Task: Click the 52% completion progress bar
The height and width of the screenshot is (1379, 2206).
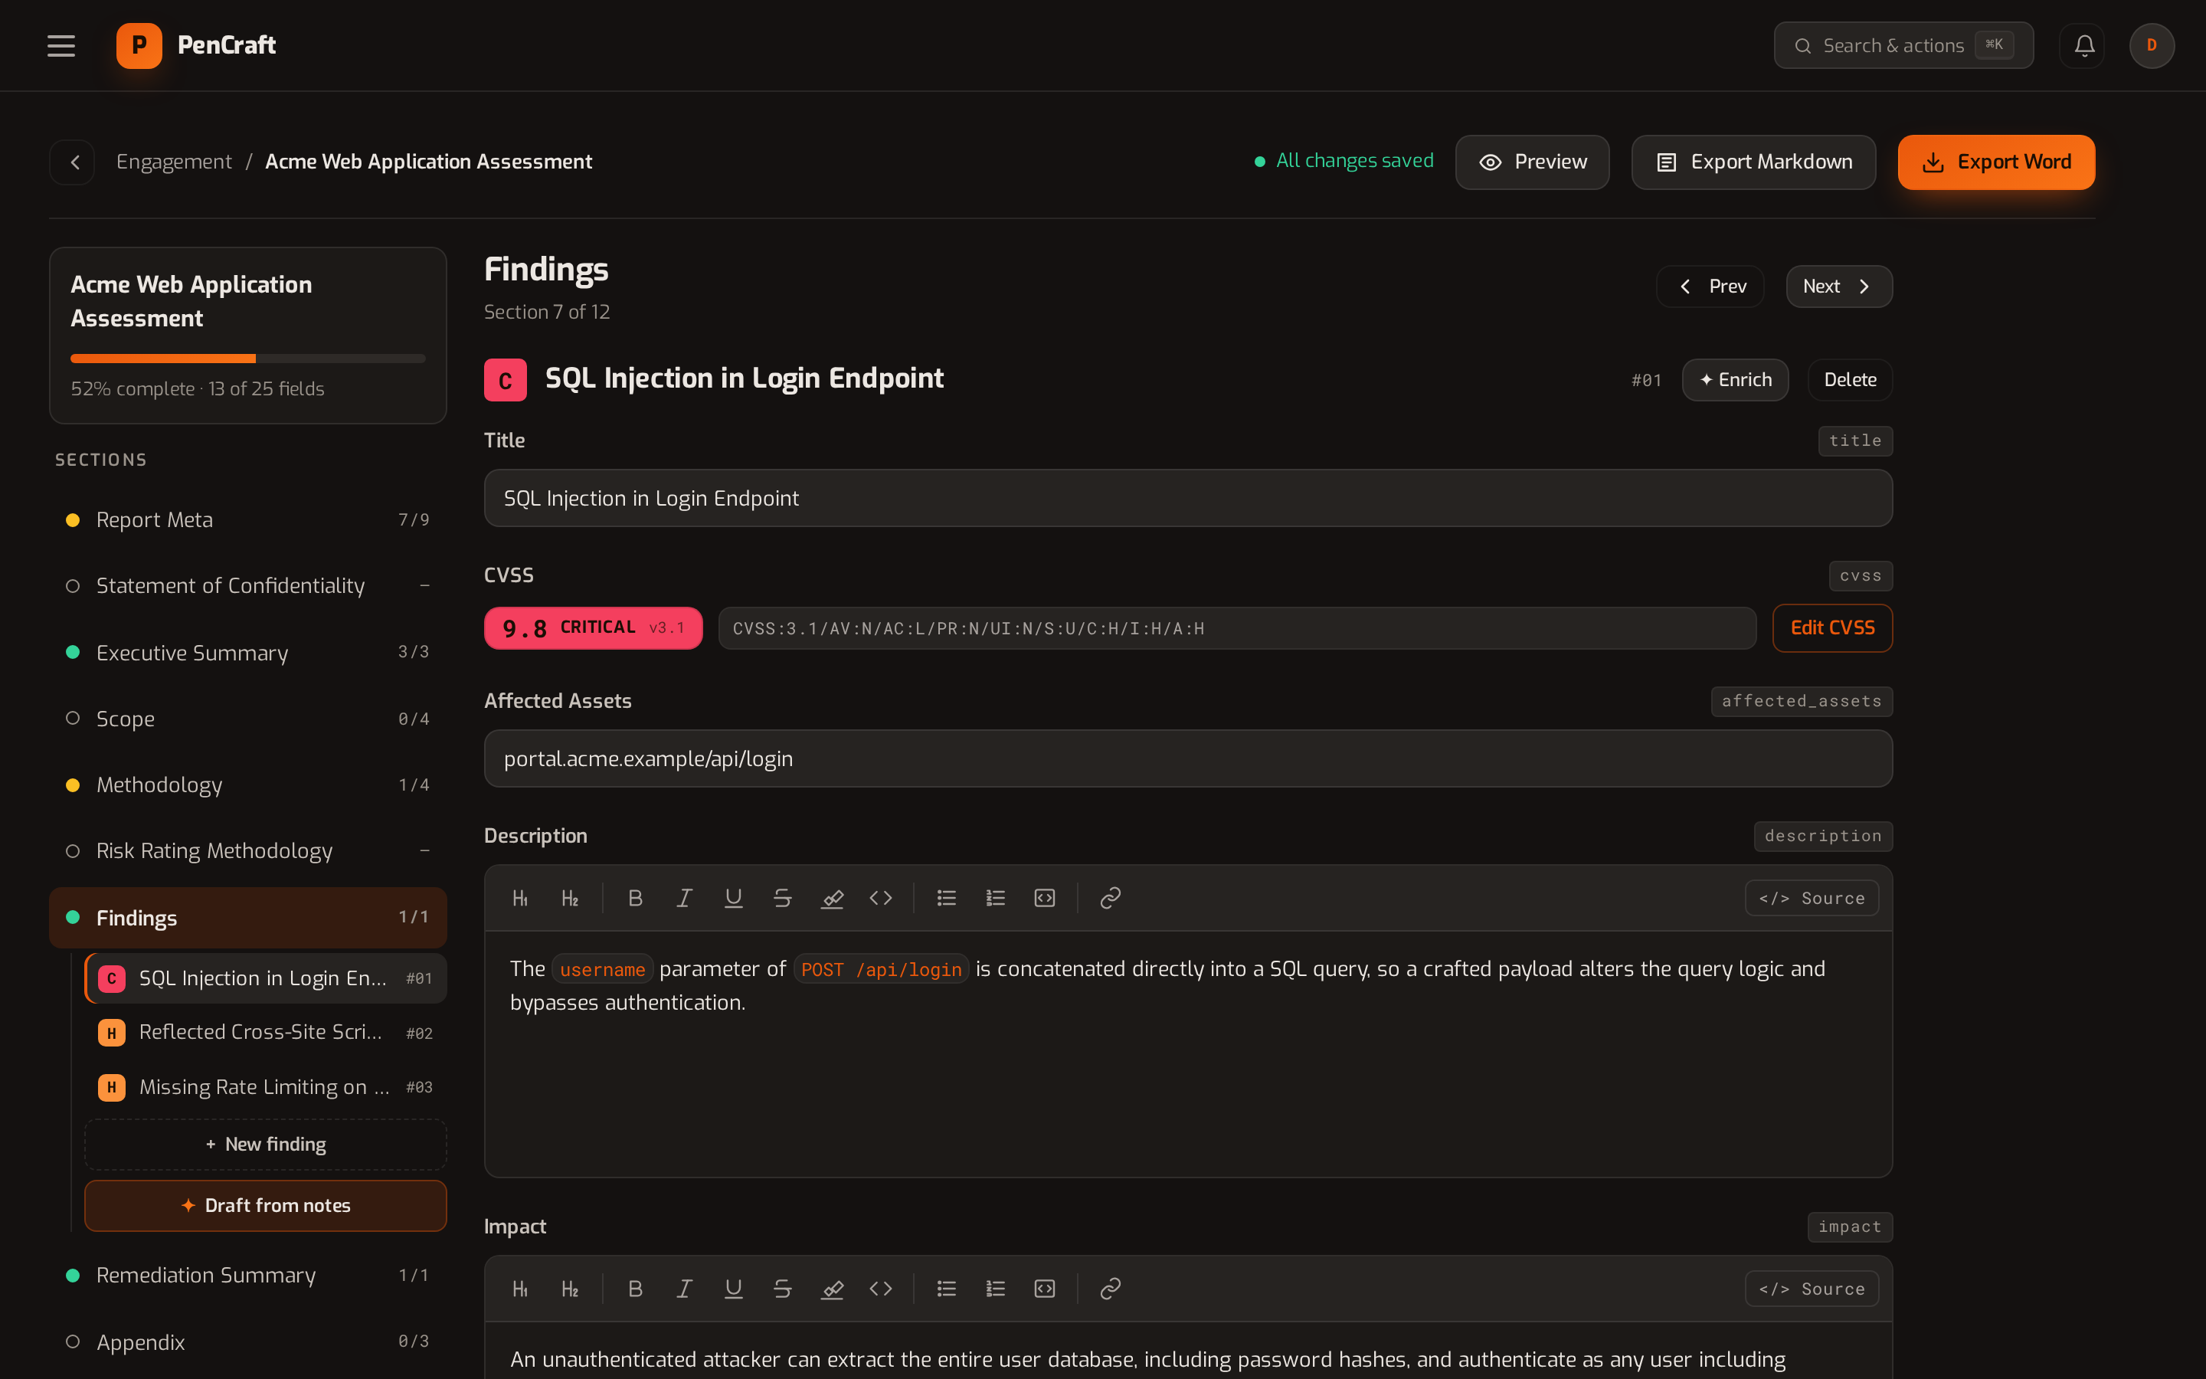Action: click(248, 359)
